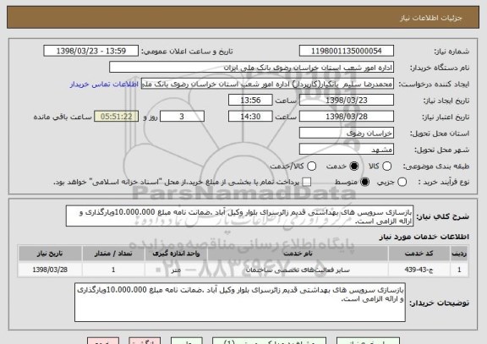487x344 pixels.
Task: Click the delivery city field مشهد
Action: coord(347,150)
